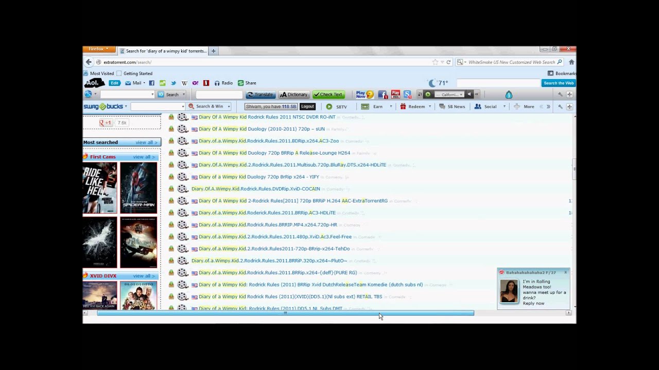
Task: Play the toolbar radio station
Action: tap(428, 95)
